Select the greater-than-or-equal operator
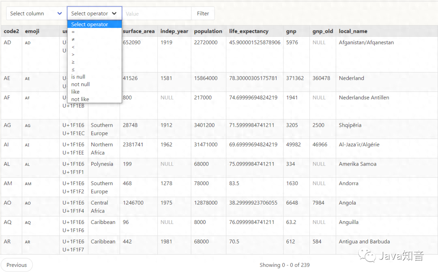Image resolution: width=438 pixels, height=275 pixels. [73, 62]
